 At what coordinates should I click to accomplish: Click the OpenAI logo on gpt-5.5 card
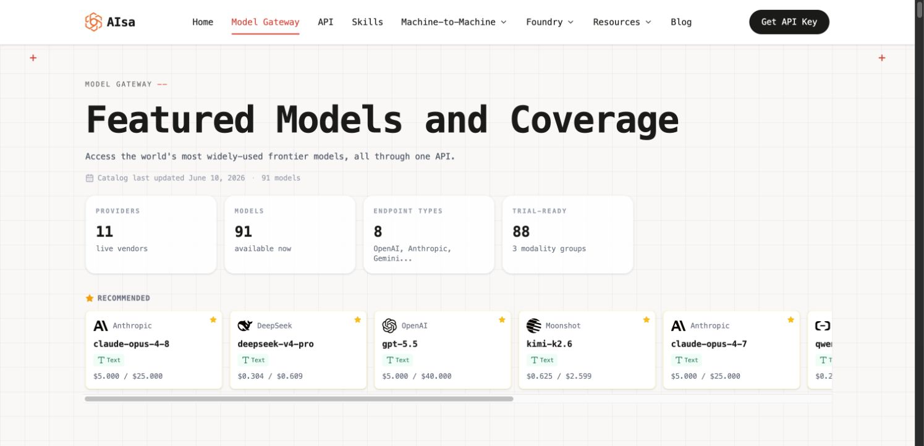coord(389,326)
